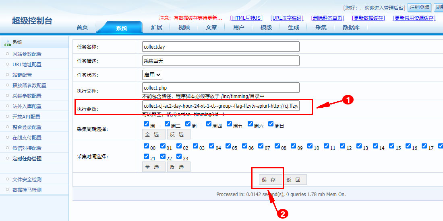Switch to the 视频 tab
This screenshot has height=221, width=443.
click(x=184, y=27)
